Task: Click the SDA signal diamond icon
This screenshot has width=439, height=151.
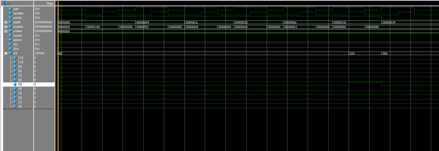Action: 10,49
